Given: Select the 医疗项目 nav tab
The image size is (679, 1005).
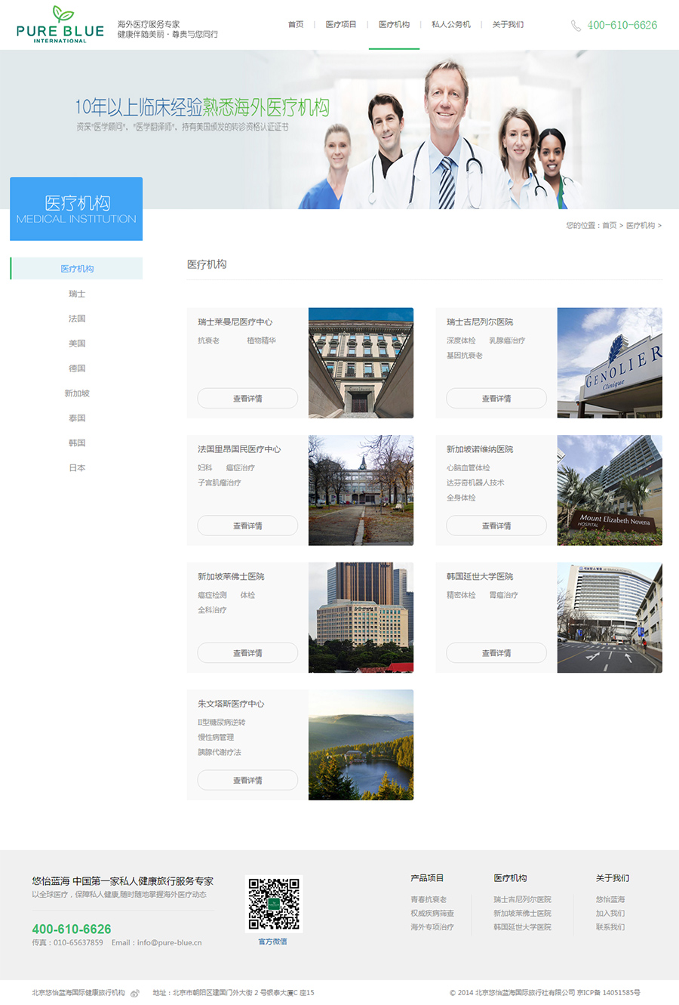Looking at the screenshot, I should (339, 24).
